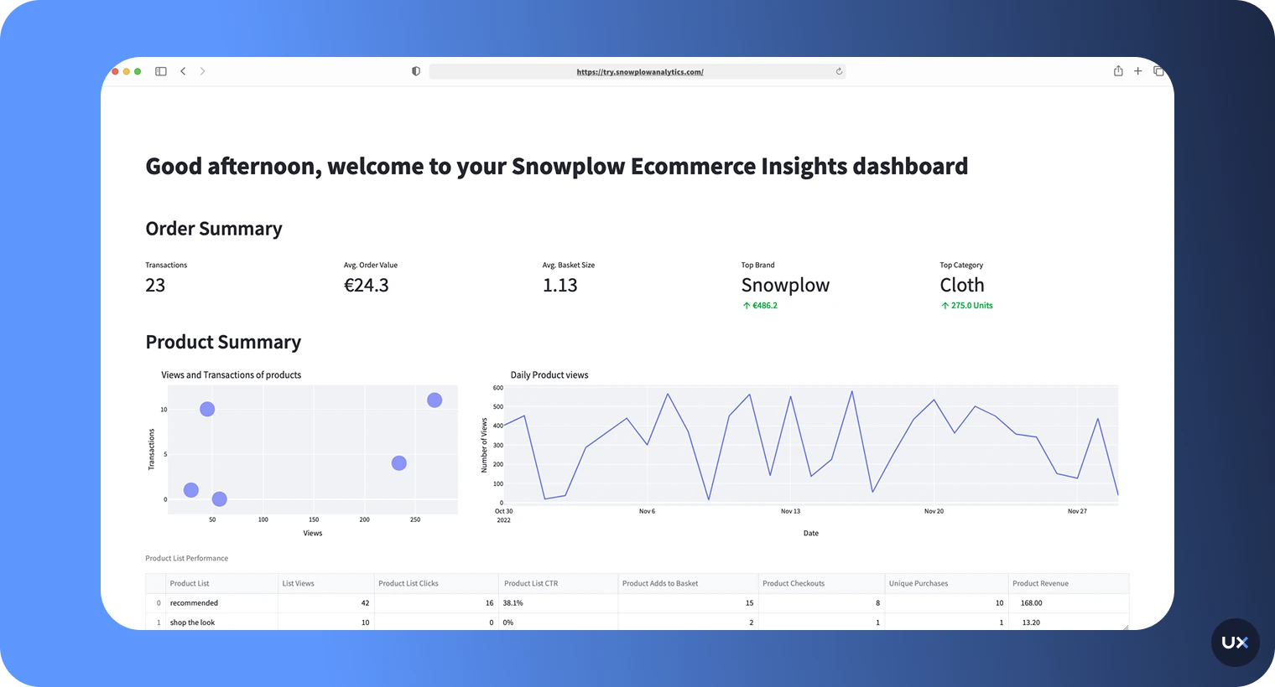Click the Product List Performance label
This screenshot has width=1275, height=687.
click(186, 558)
